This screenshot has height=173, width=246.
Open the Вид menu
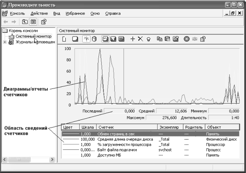click(x=57, y=14)
